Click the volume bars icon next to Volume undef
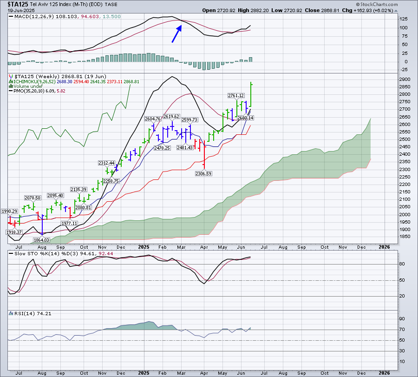The width and height of the screenshot is (418, 377). pos(11,86)
